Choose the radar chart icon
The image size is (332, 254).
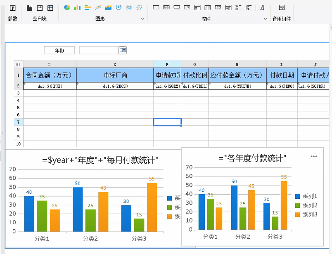(x=129, y=7)
